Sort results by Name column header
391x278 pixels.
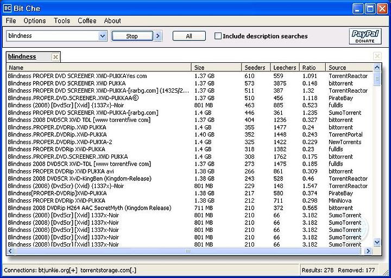99,67
